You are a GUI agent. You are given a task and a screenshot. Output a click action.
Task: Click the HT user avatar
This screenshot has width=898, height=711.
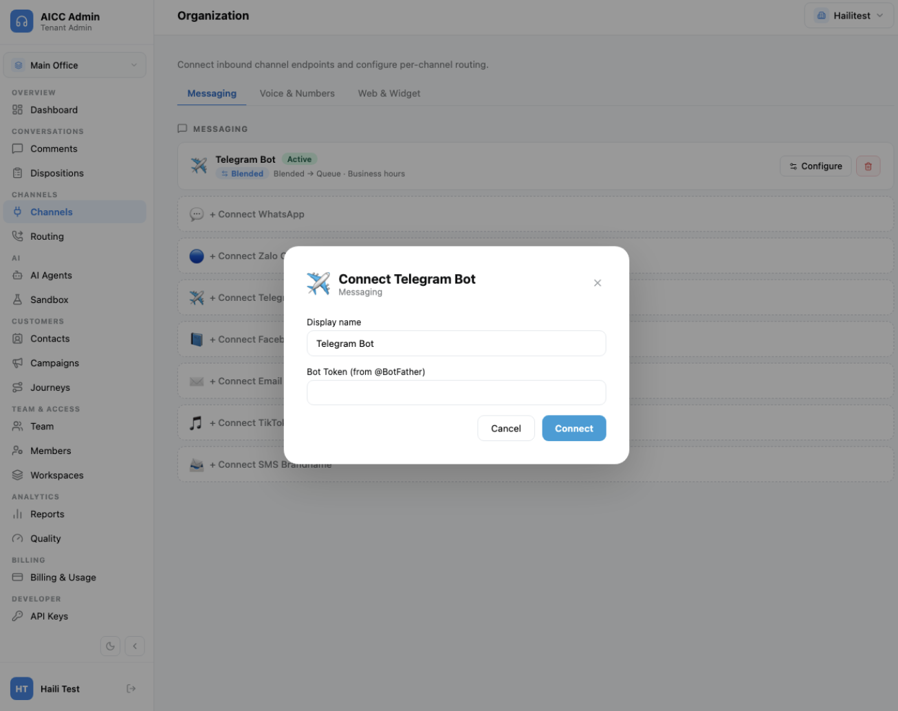pyautogui.click(x=22, y=689)
